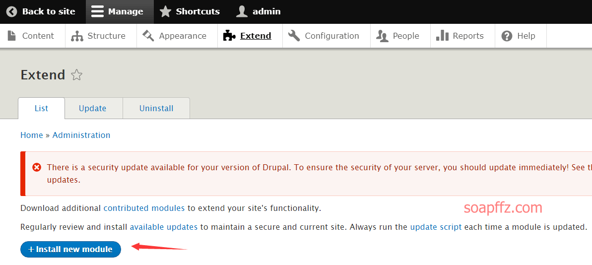The height and width of the screenshot is (265, 592).
Task: Switch to the Update tab
Action: [x=92, y=108]
